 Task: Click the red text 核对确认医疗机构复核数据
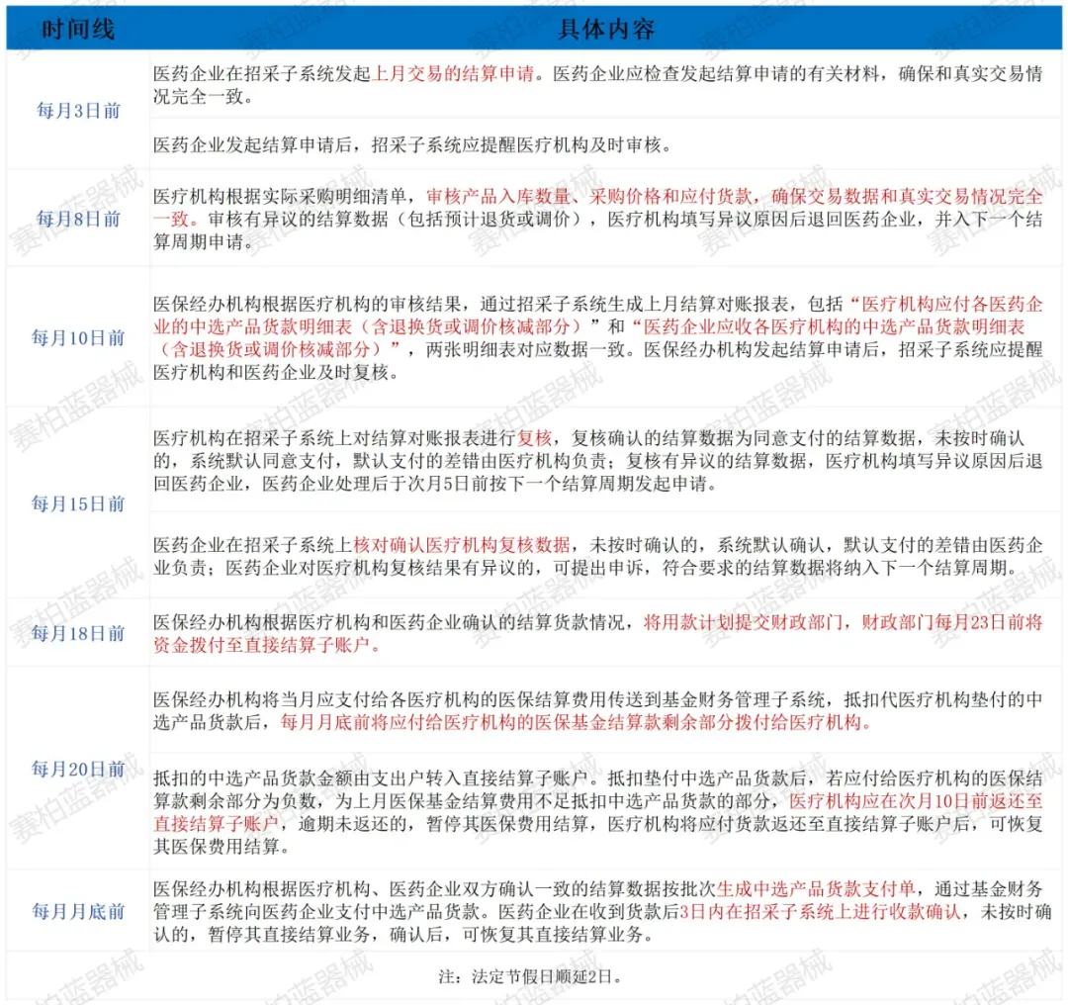tap(462, 544)
